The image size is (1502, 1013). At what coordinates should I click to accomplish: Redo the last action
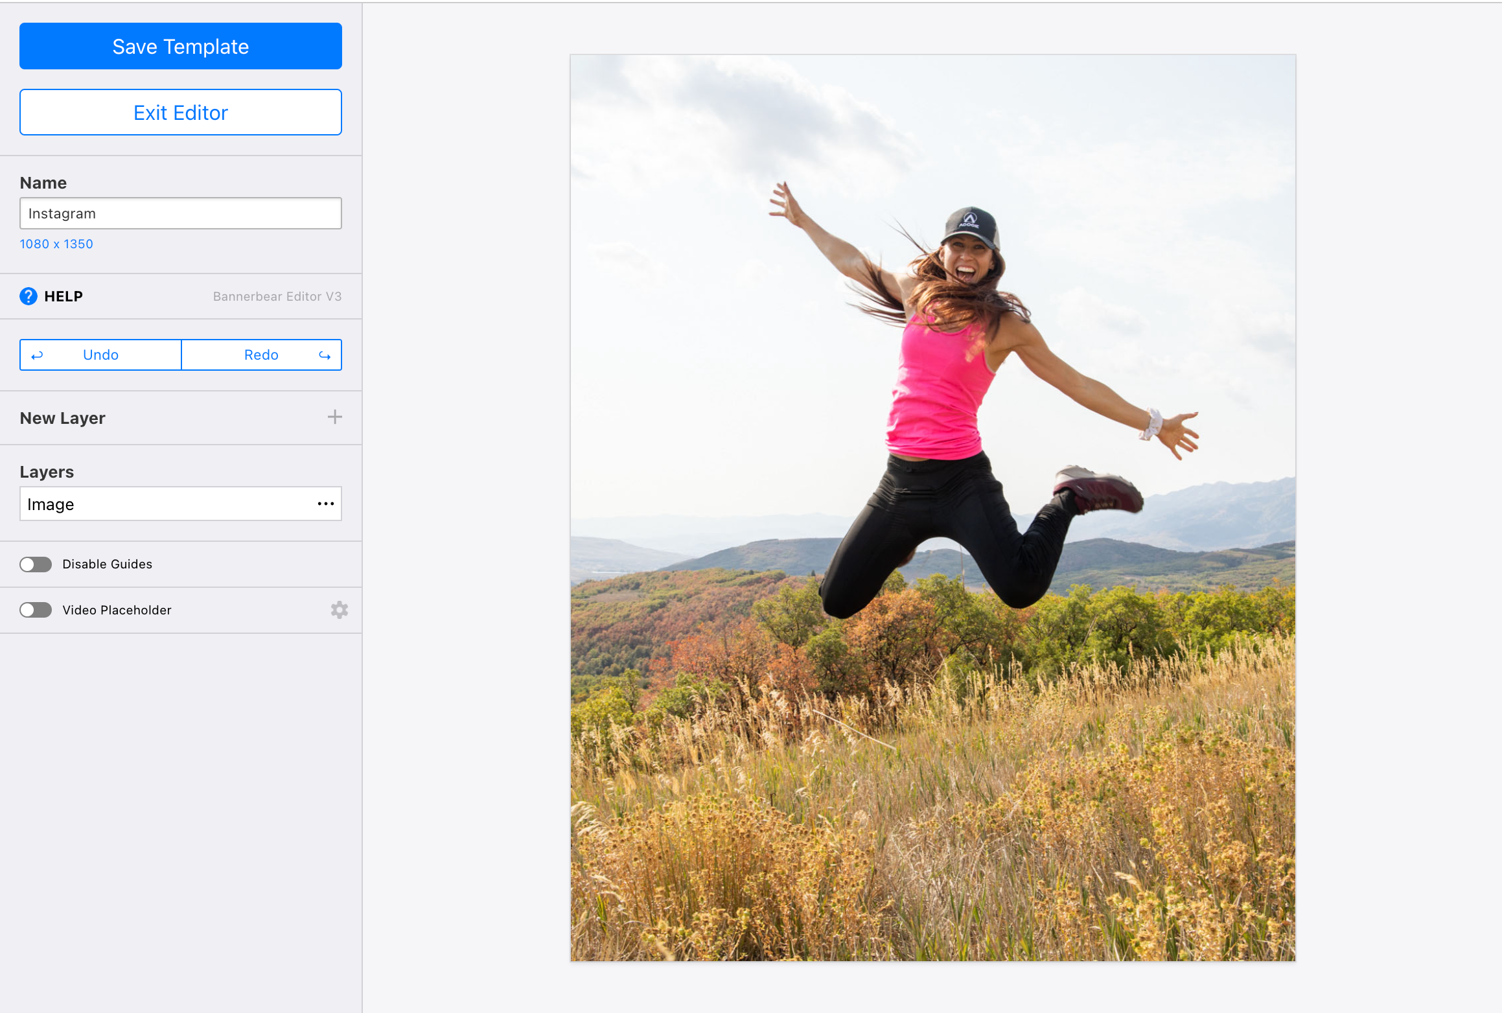[x=262, y=355]
